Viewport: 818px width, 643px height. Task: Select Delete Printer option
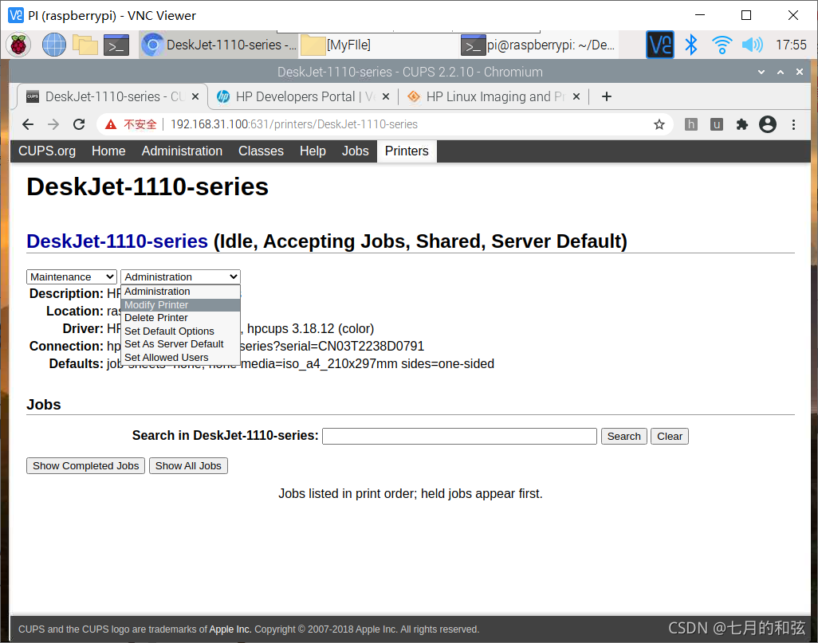point(180,318)
